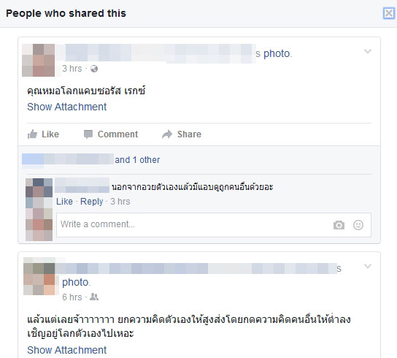Click the Comment speech bubble icon

88,134
